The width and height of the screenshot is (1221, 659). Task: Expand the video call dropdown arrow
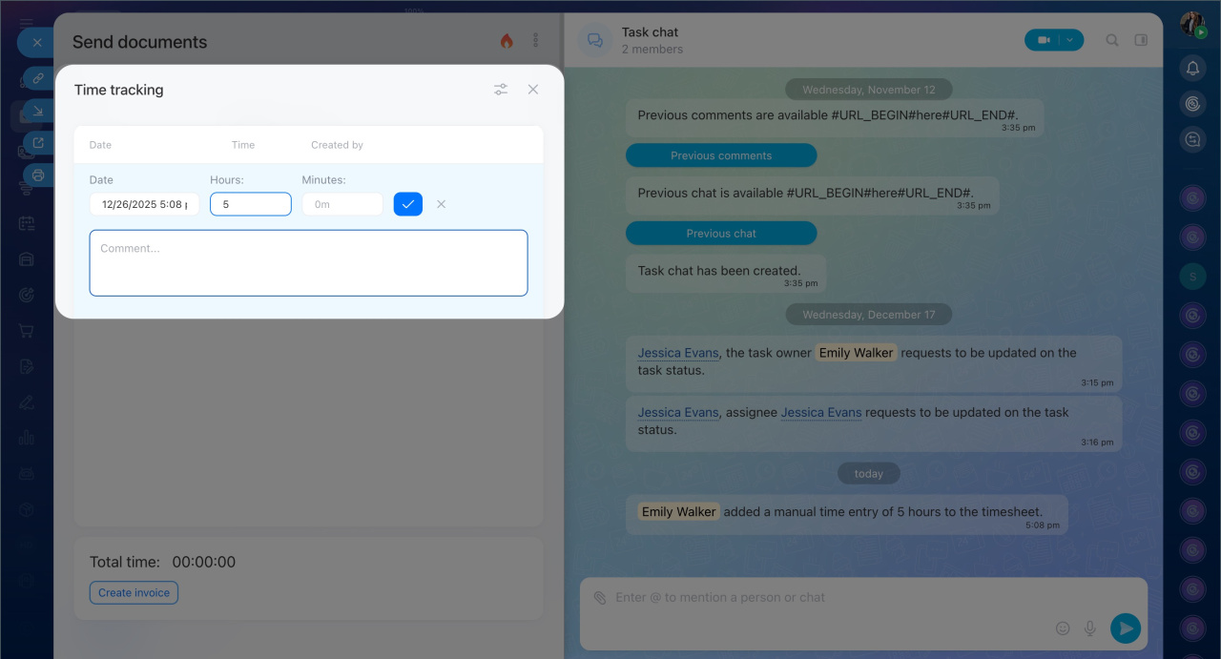click(1070, 40)
